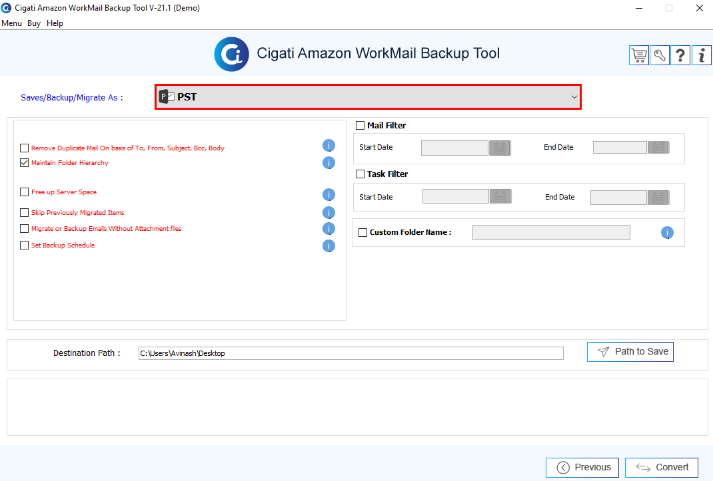Click the Task Filter Start Date field
The image size is (713, 481).
click(x=456, y=197)
